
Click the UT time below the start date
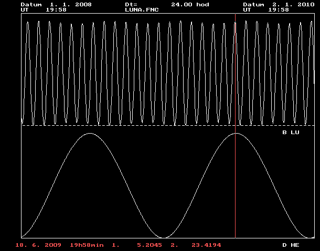pos(56,9)
